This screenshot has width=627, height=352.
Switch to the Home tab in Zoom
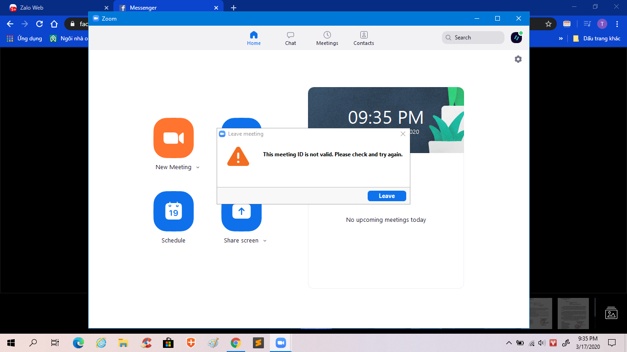tap(254, 38)
